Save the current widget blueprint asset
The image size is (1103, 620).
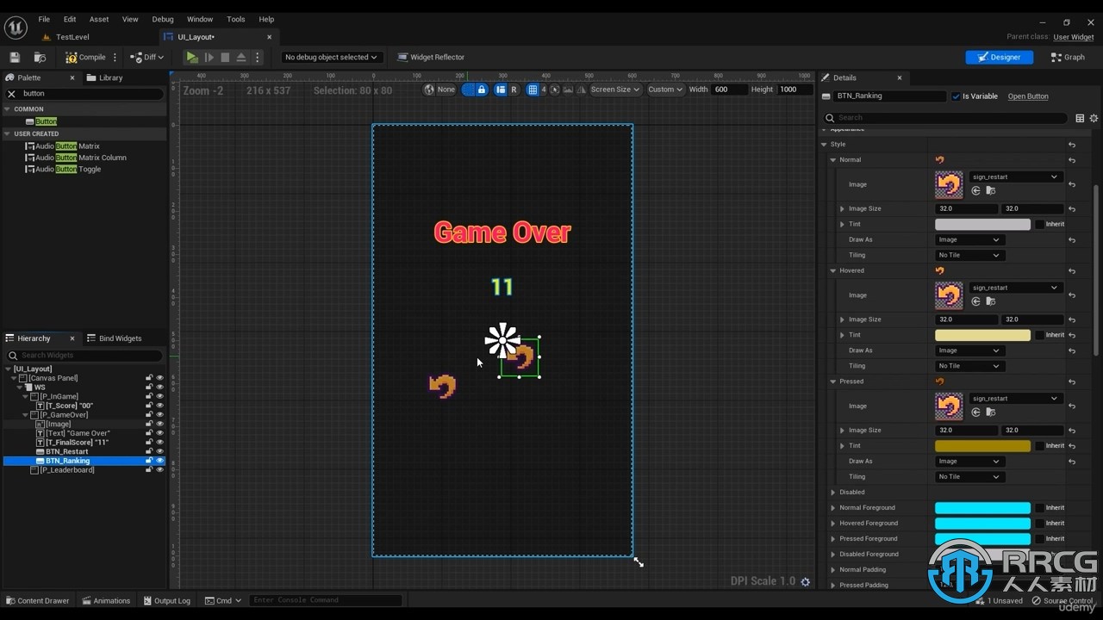pyautogui.click(x=15, y=58)
